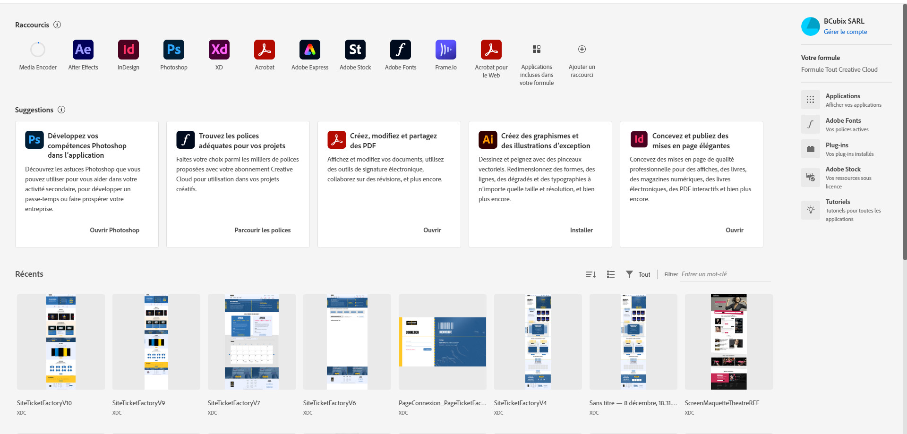Image resolution: width=907 pixels, height=434 pixels.
Task: Open the Tout filter dropdown
Action: [x=638, y=274]
